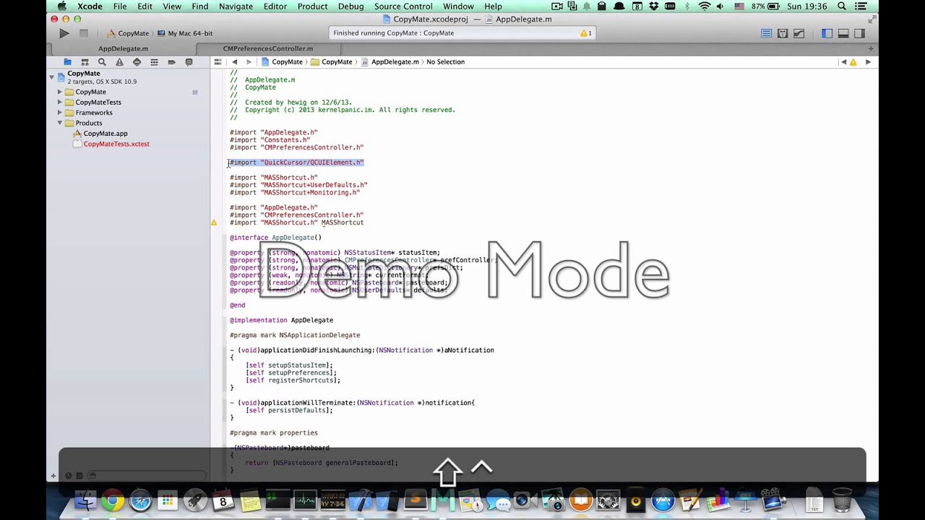Open the Symbol navigator
This screenshot has width=925, height=520.
(85, 62)
